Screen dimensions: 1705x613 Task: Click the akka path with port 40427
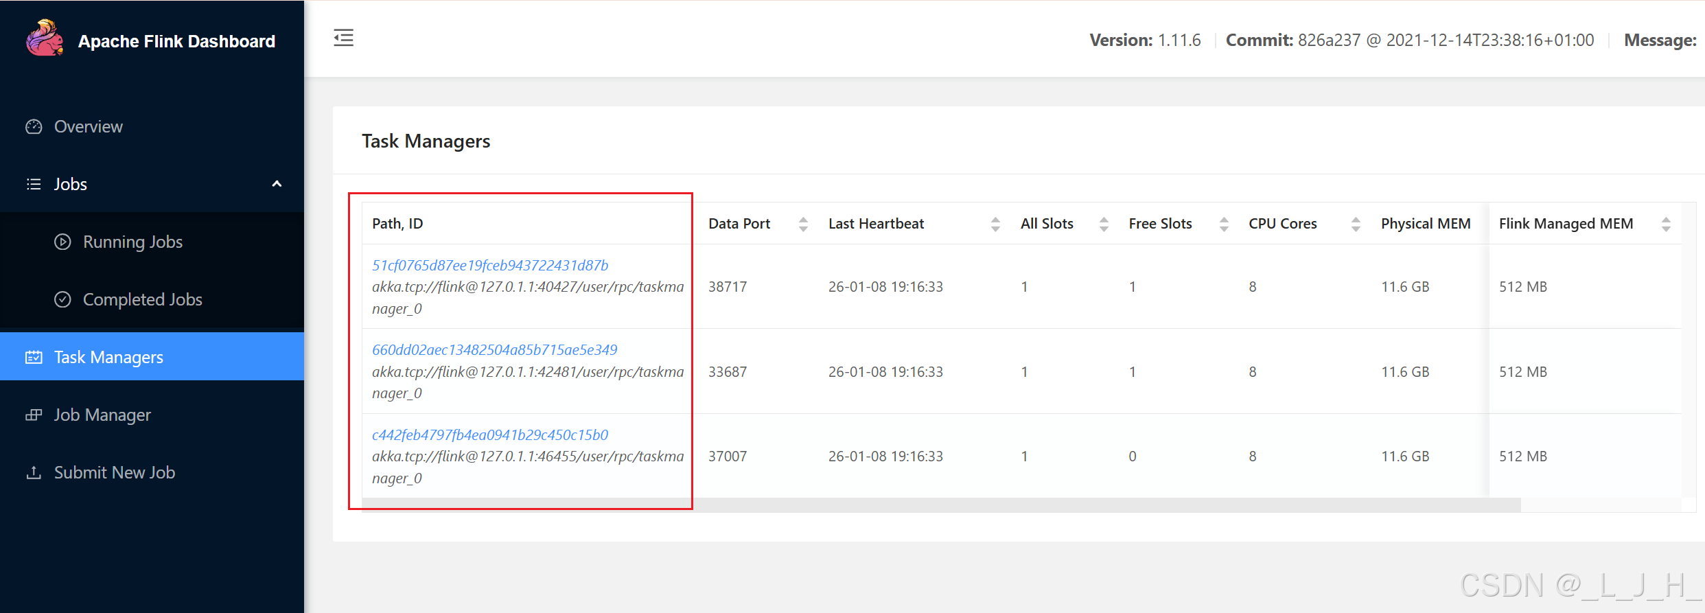click(x=528, y=298)
